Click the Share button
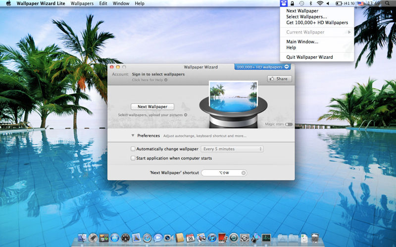 [x=279, y=79]
